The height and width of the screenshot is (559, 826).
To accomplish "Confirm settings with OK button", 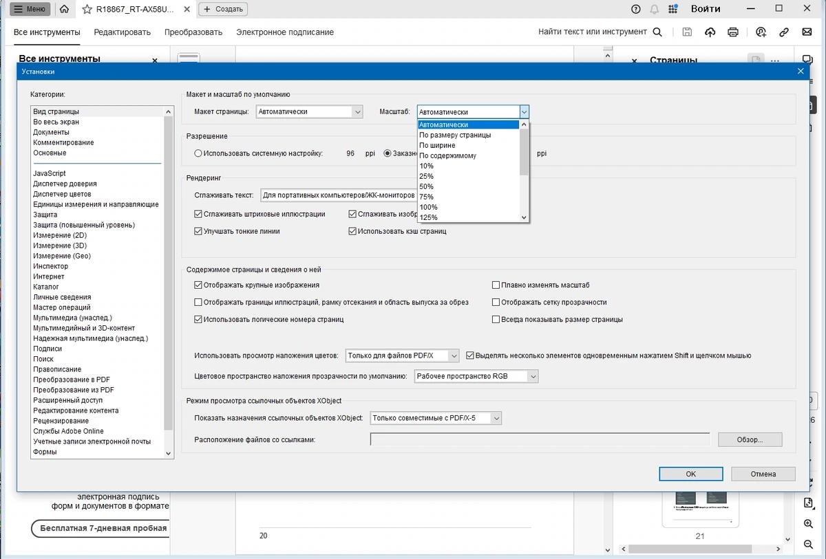I will [691, 474].
